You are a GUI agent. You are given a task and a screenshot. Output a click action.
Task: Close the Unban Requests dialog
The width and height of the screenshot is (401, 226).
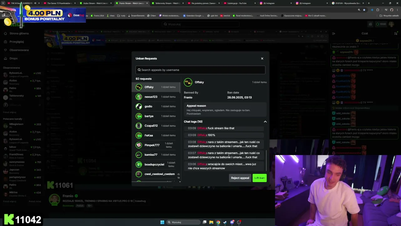(262, 58)
